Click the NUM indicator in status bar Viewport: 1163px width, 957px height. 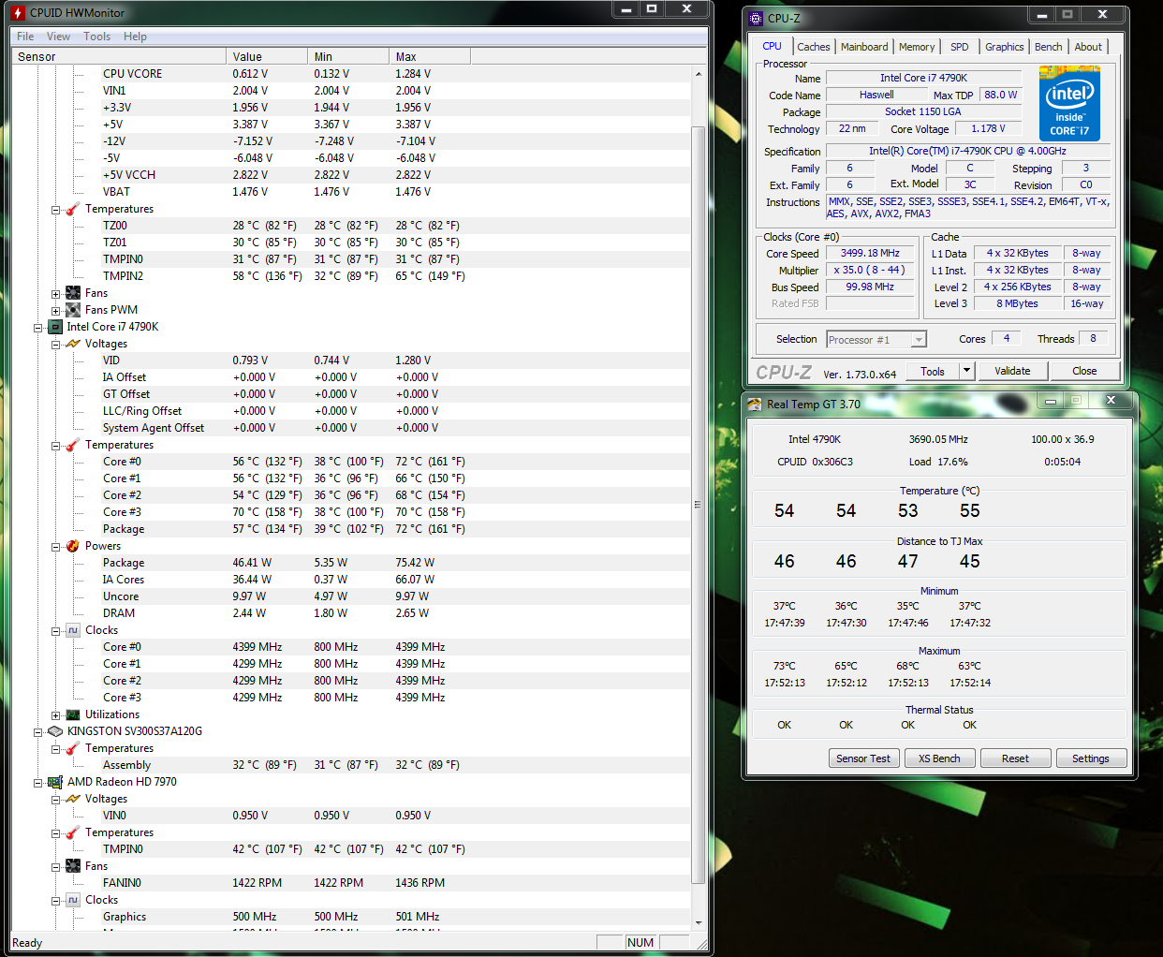[640, 942]
